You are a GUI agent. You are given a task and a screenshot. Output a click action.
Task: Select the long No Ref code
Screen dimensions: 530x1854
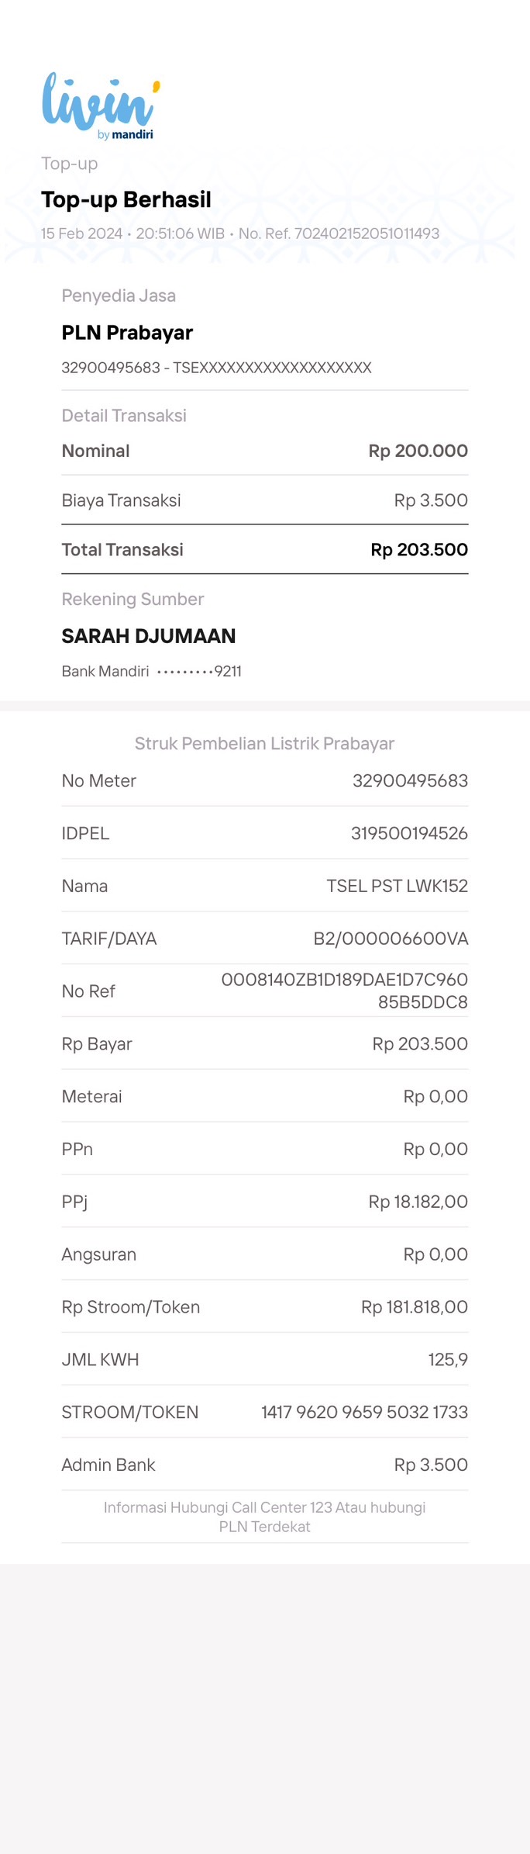pyautogui.click(x=345, y=991)
